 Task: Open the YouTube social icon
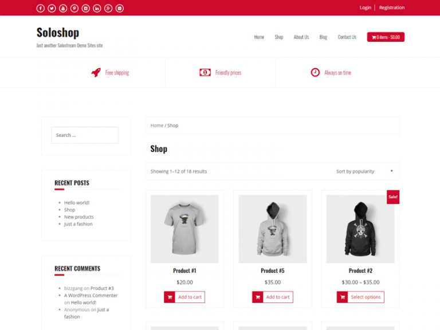(x=63, y=9)
